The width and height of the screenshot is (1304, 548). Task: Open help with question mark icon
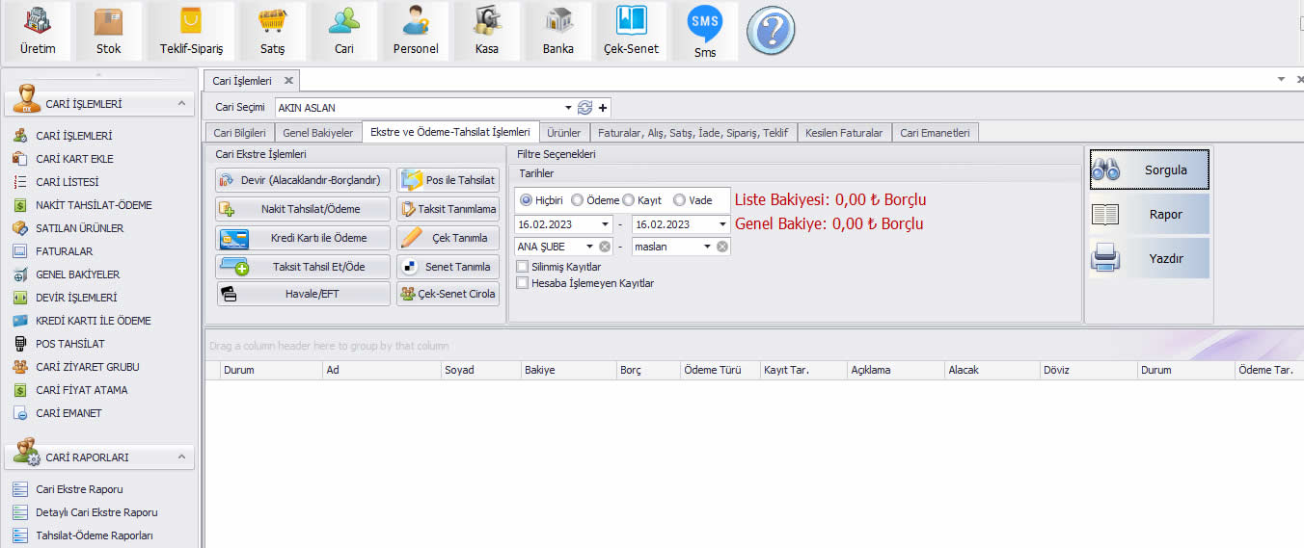coord(770,32)
